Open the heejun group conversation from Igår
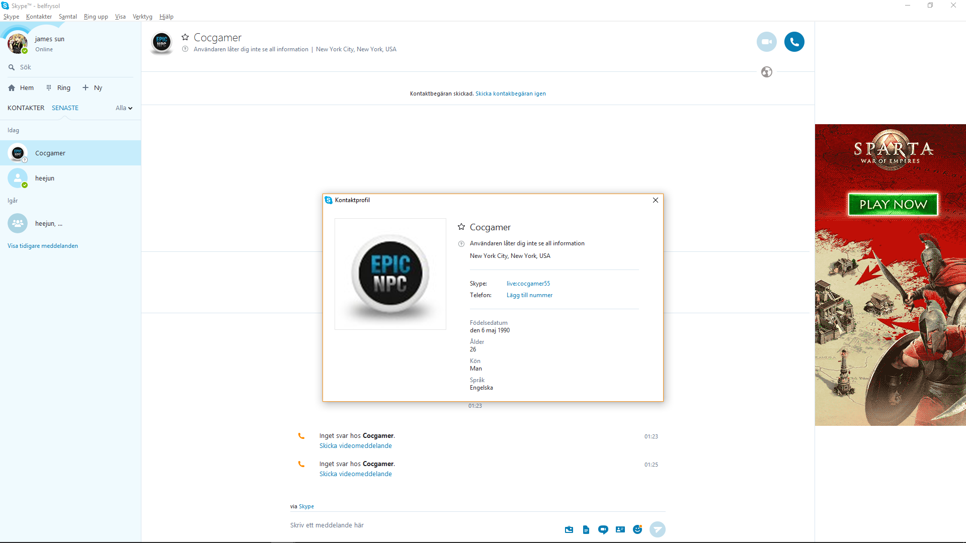Viewport: 966px width, 543px height. click(70, 223)
